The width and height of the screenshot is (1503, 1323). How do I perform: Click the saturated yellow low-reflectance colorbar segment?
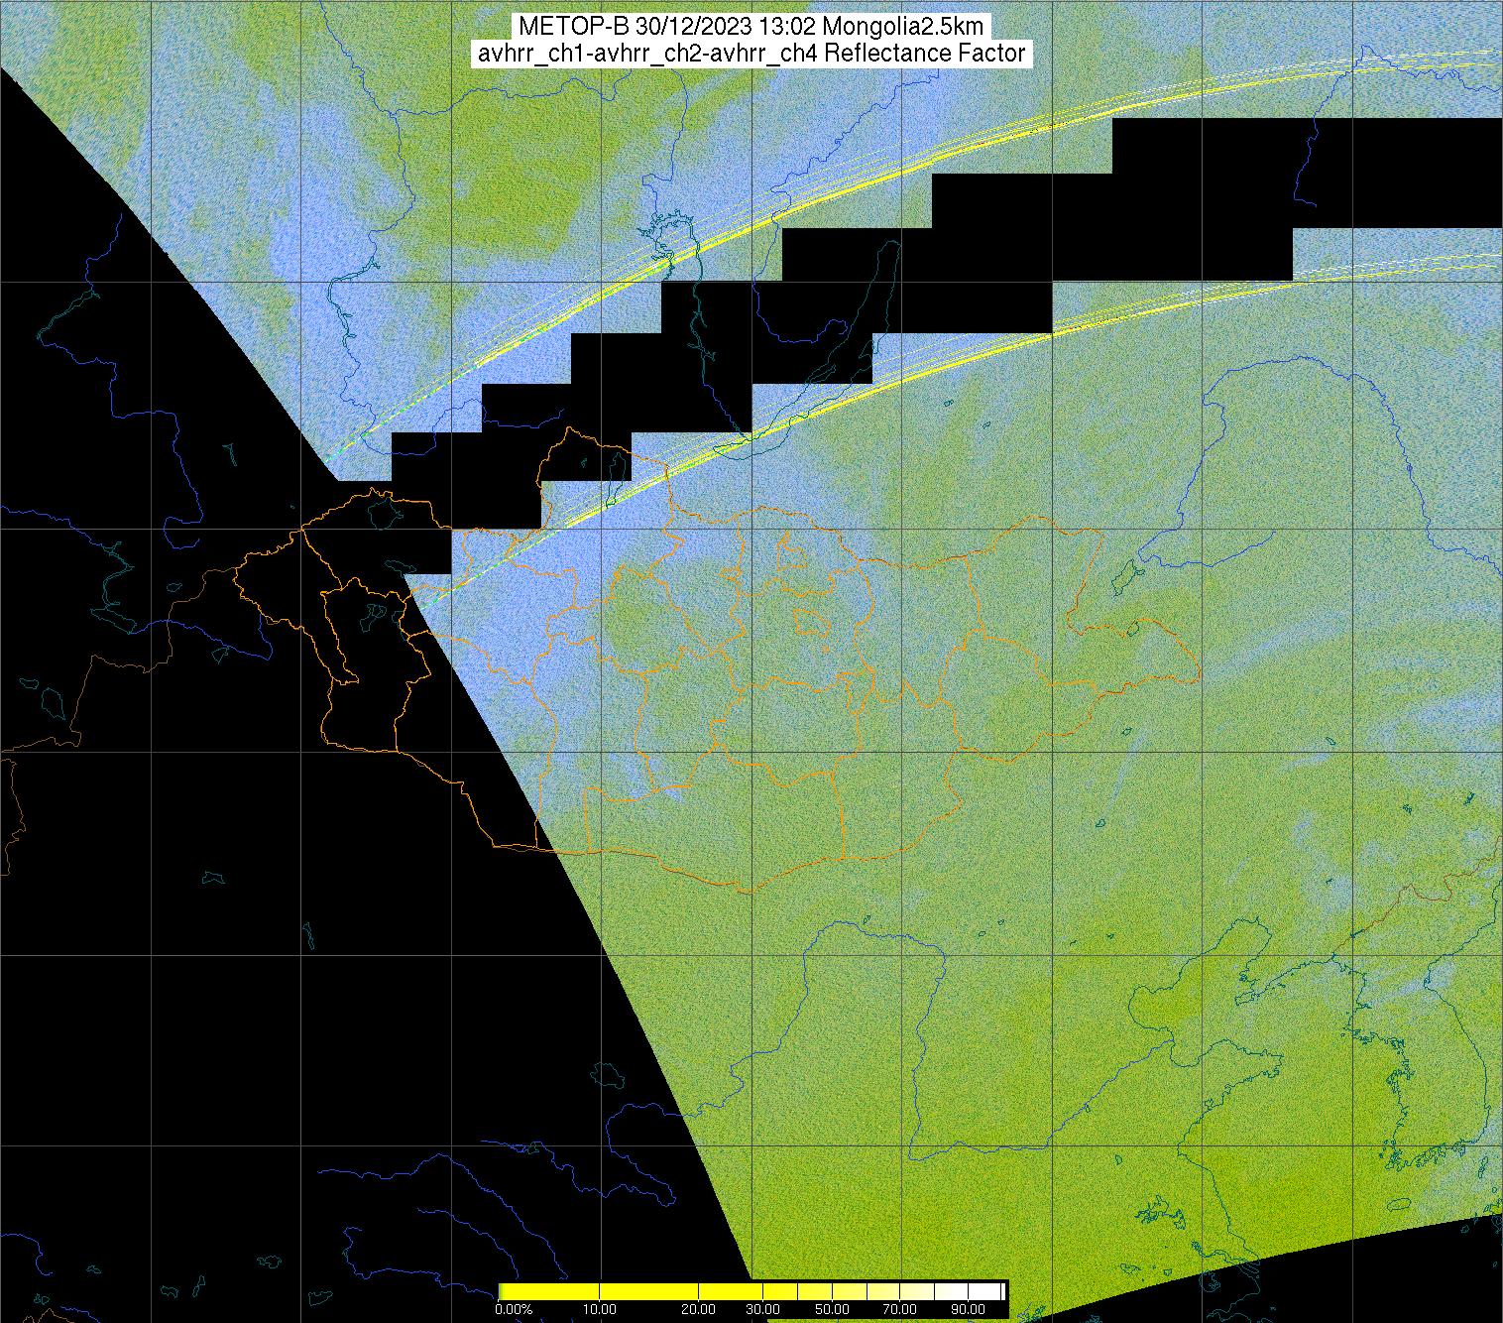coord(549,1291)
